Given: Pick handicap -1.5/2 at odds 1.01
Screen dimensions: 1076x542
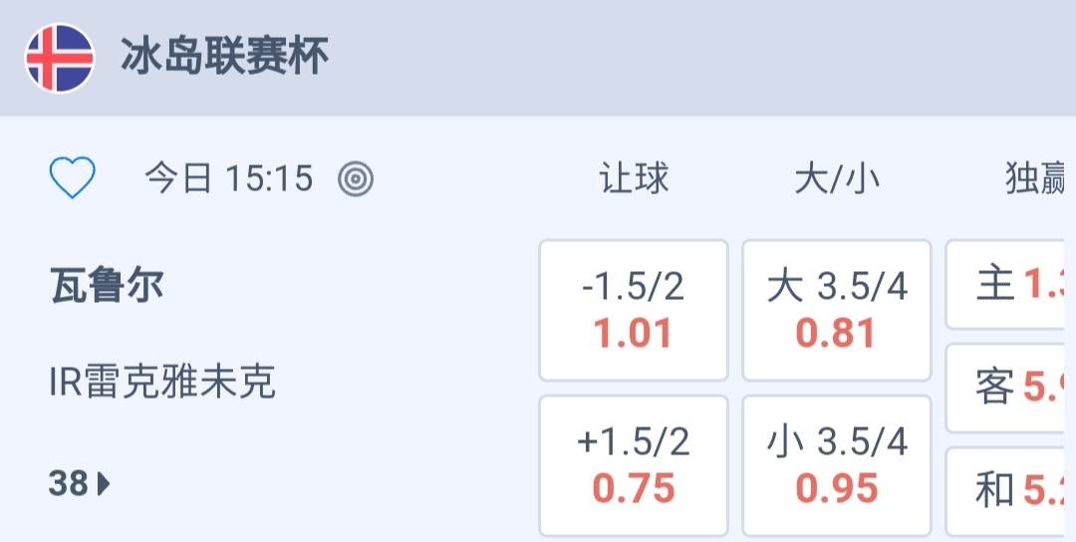Looking at the screenshot, I should pyautogui.click(x=634, y=311).
